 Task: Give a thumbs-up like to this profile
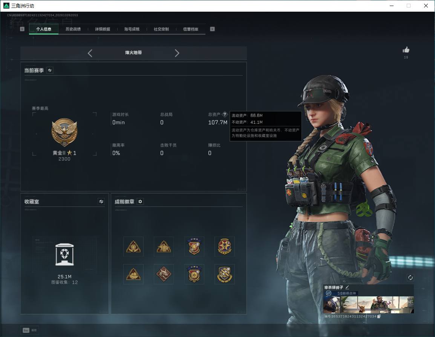(x=406, y=50)
